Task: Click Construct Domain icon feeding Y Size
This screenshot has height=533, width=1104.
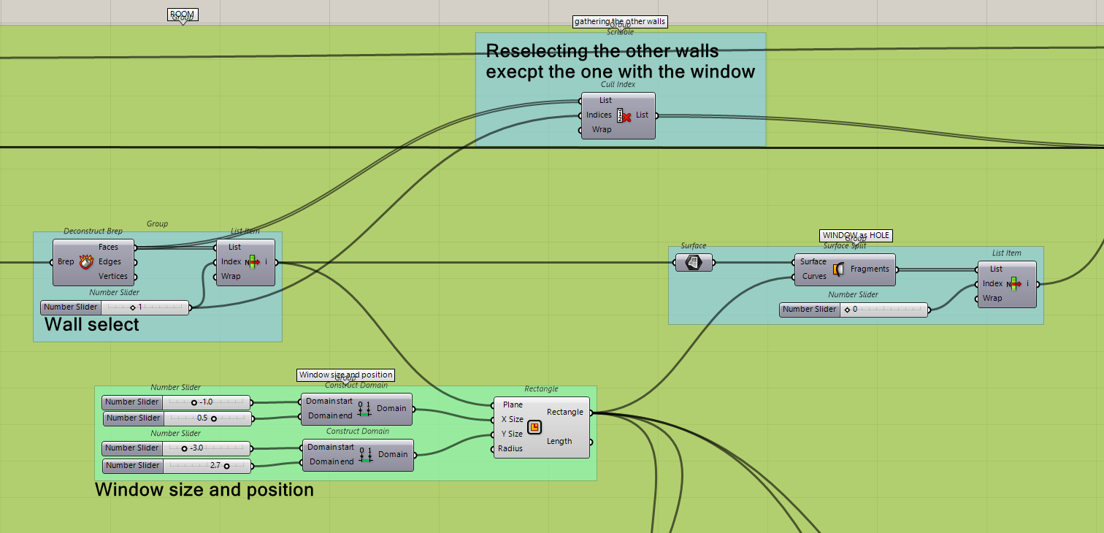Action: (x=365, y=454)
